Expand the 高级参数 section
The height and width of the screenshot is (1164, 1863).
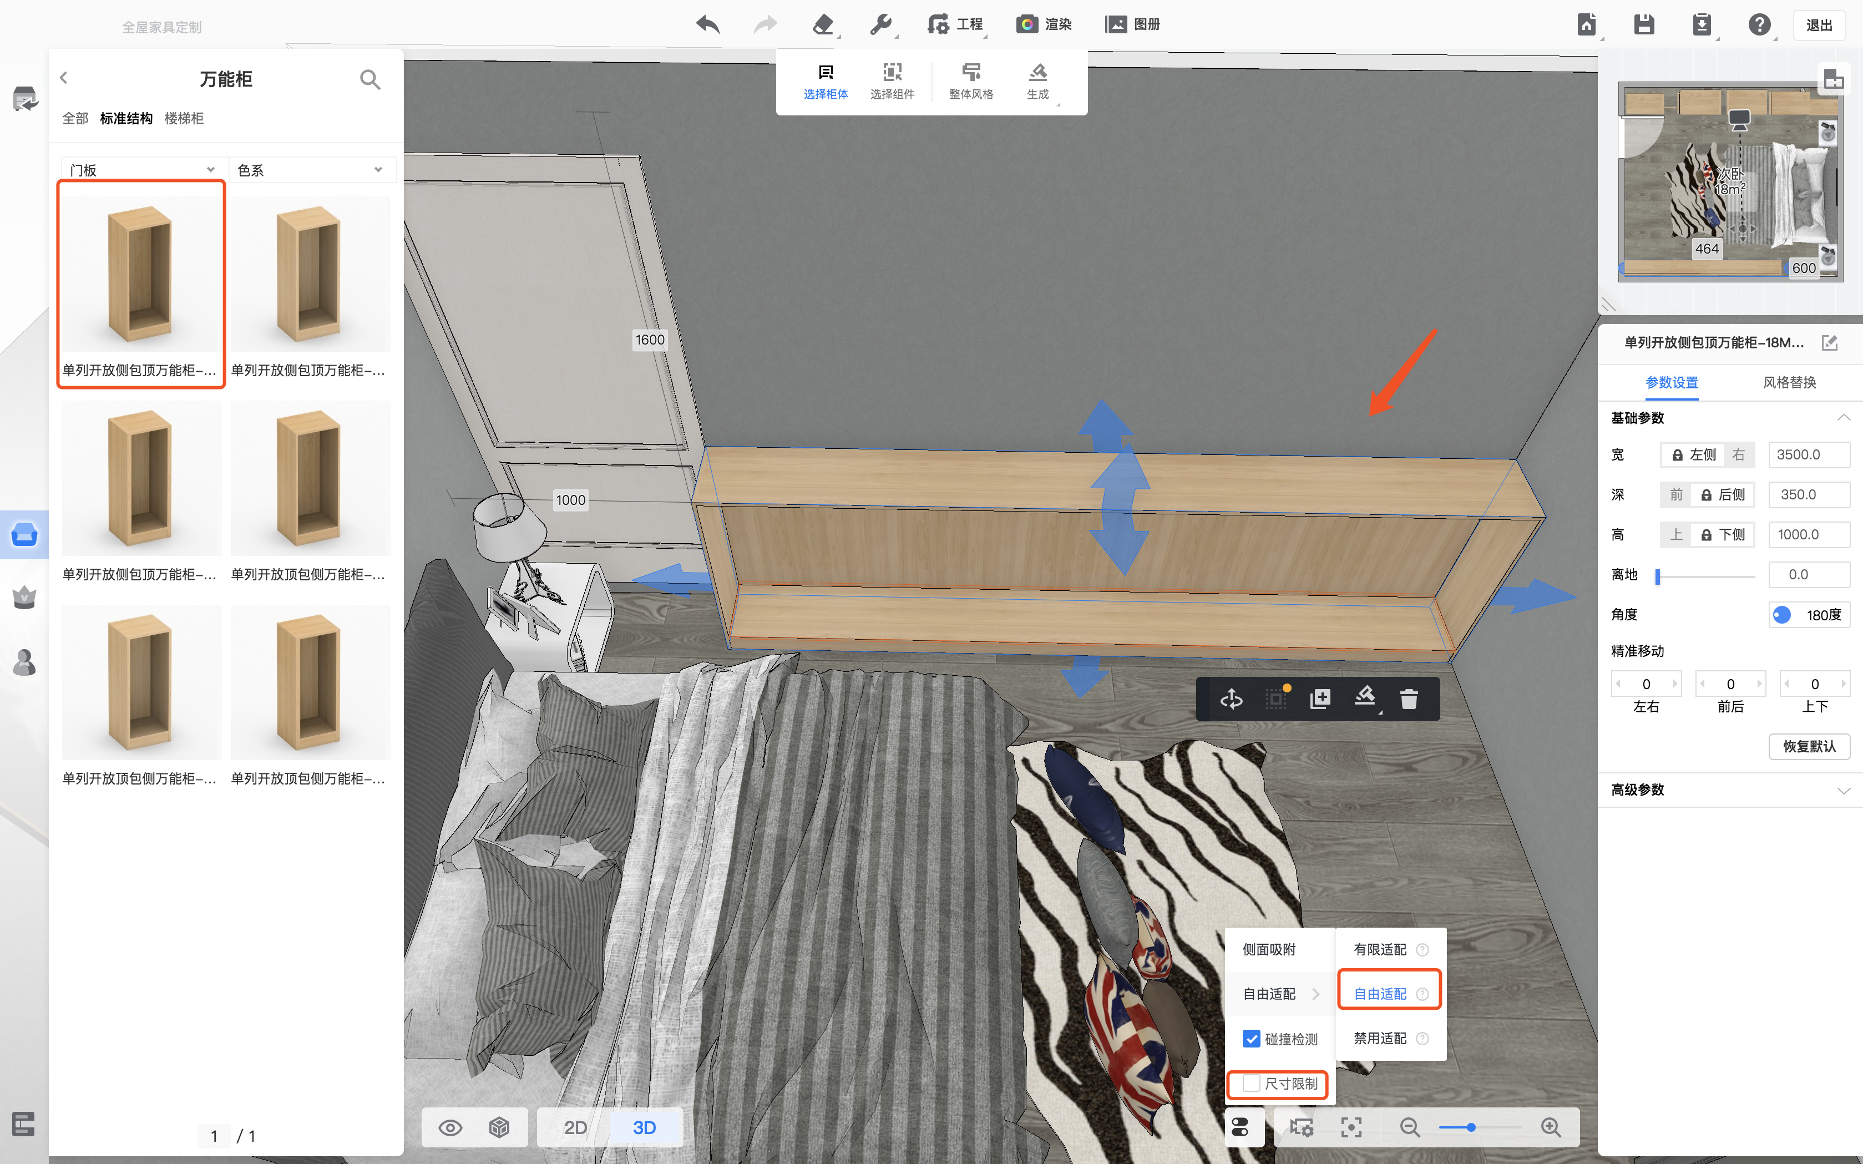tap(1728, 790)
